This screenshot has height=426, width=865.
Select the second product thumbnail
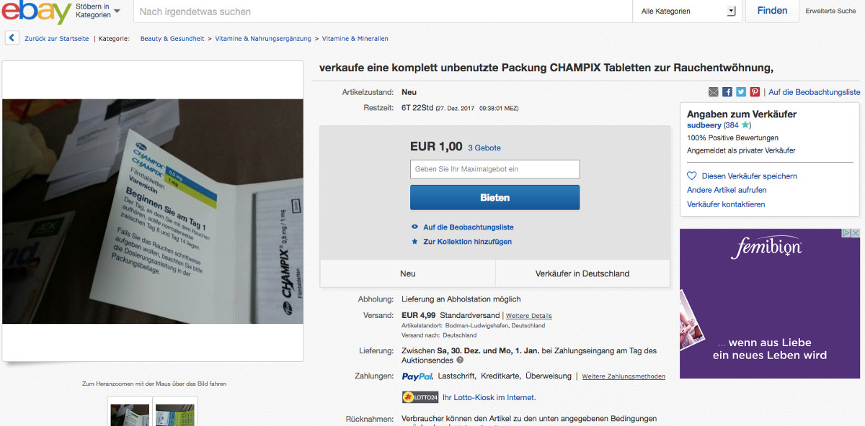coord(175,414)
